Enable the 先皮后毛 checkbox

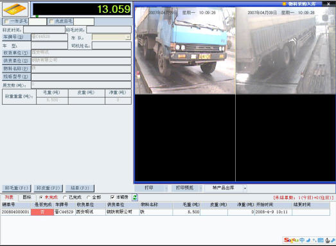pos(51,21)
